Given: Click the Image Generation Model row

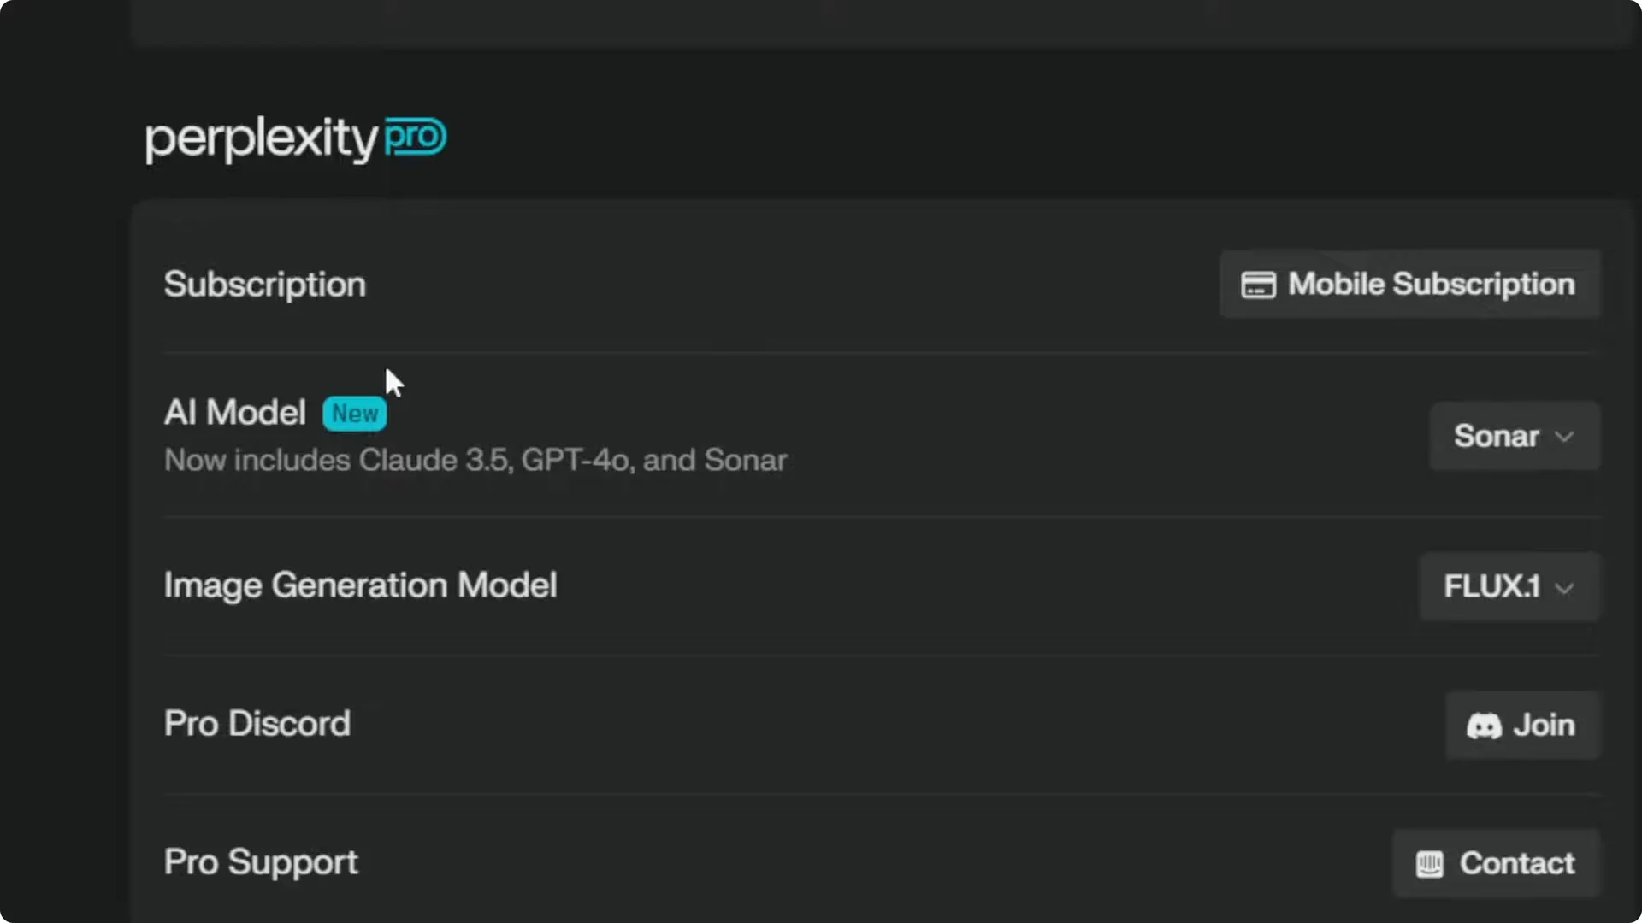Looking at the screenshot, I should click(360, 585).
